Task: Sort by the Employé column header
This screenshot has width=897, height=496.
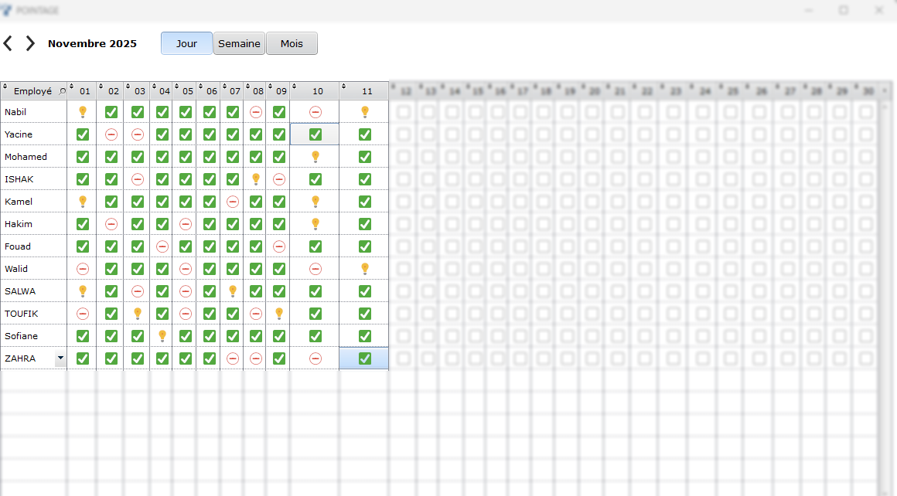Action: (32, 91)
